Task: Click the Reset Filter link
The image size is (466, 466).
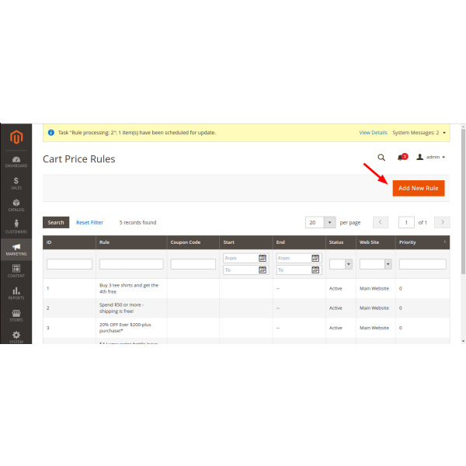Action: [89, 222]
